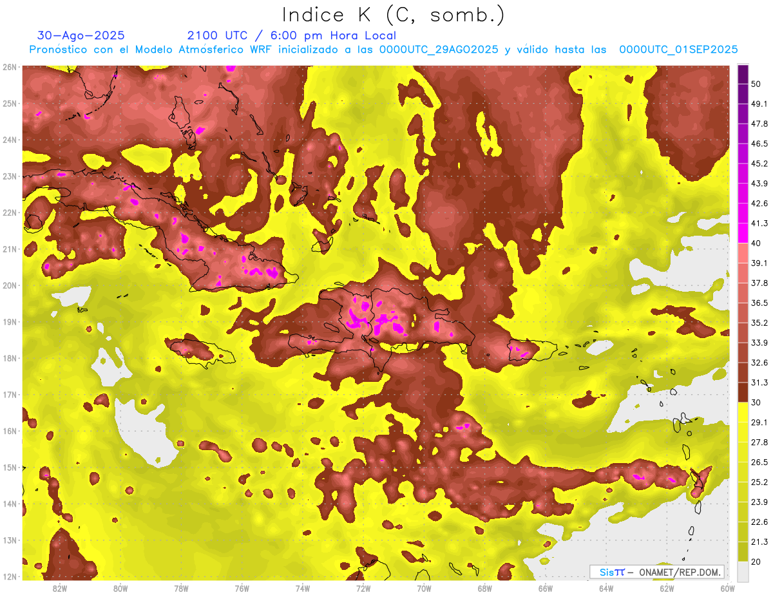The image size is (773, 597).
Task: Click the legend value '26.5'
Action: (x=759, y=462)
